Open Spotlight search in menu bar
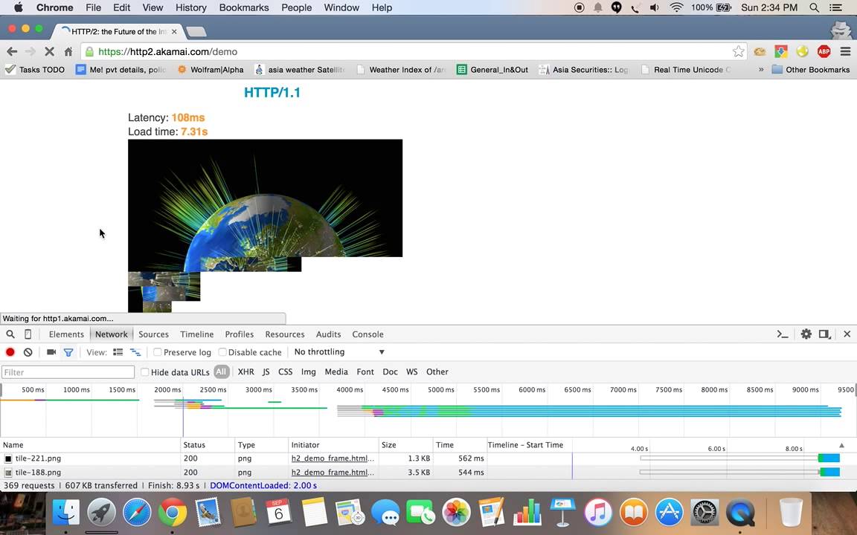857x535 pixels. point(814,7)
